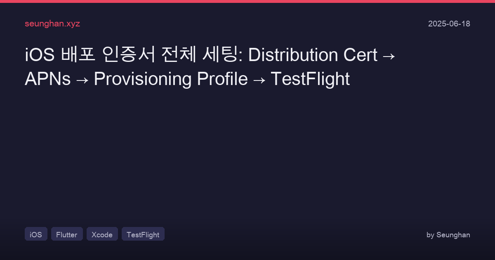Select the iOS tag chip

36,234
